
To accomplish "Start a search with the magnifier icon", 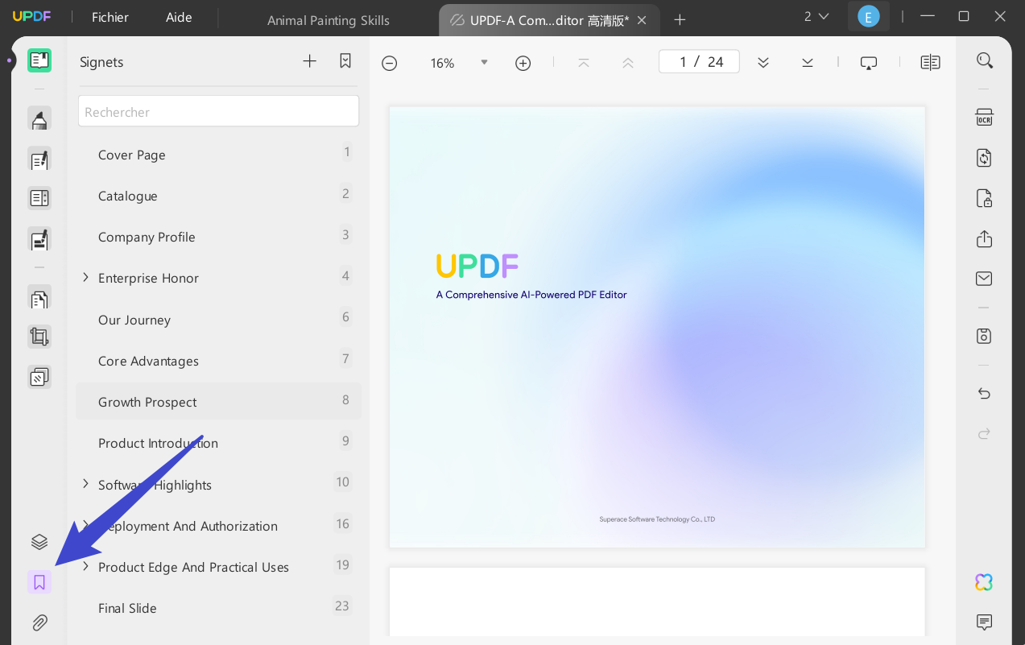I will coord(985,60).
